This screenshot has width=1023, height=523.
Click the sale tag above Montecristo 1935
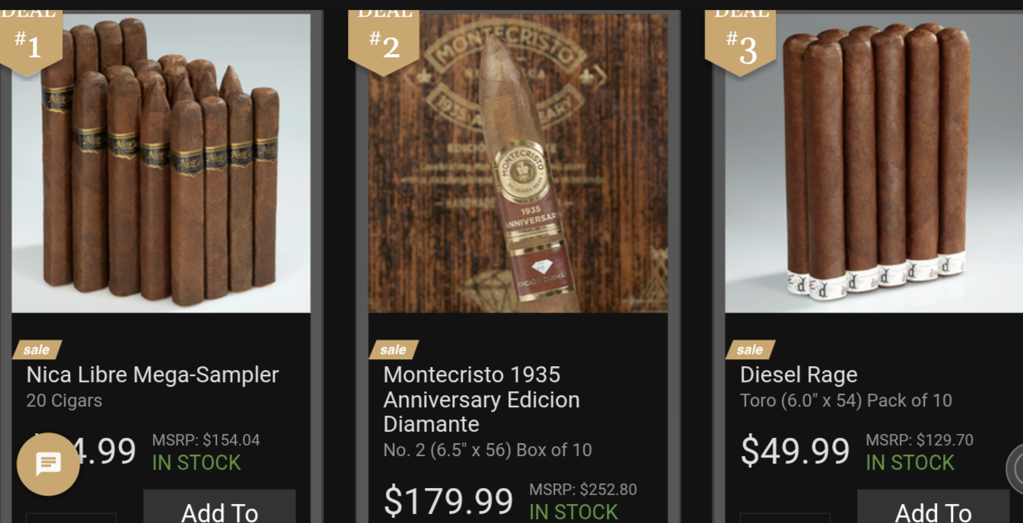coord(394,349)
